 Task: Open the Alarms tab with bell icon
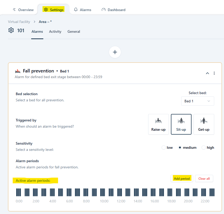(x=82, y=10)
